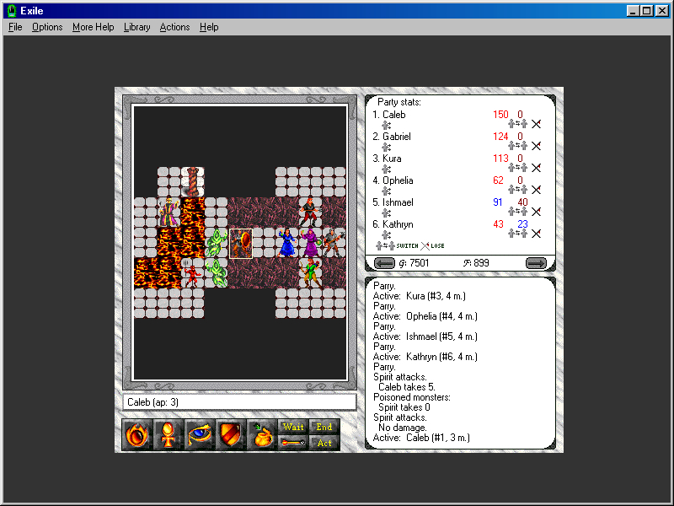The height and width of the screenshot is (506, 674).
Task: Click 'Active: Caleb (#1, 3 m.)' log line
Action: pos(421,438)
